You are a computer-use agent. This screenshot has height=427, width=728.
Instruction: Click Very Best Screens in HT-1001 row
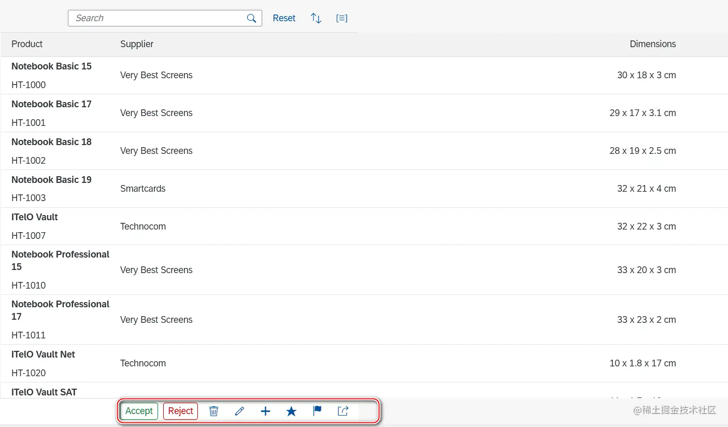[x=156, y=113]
